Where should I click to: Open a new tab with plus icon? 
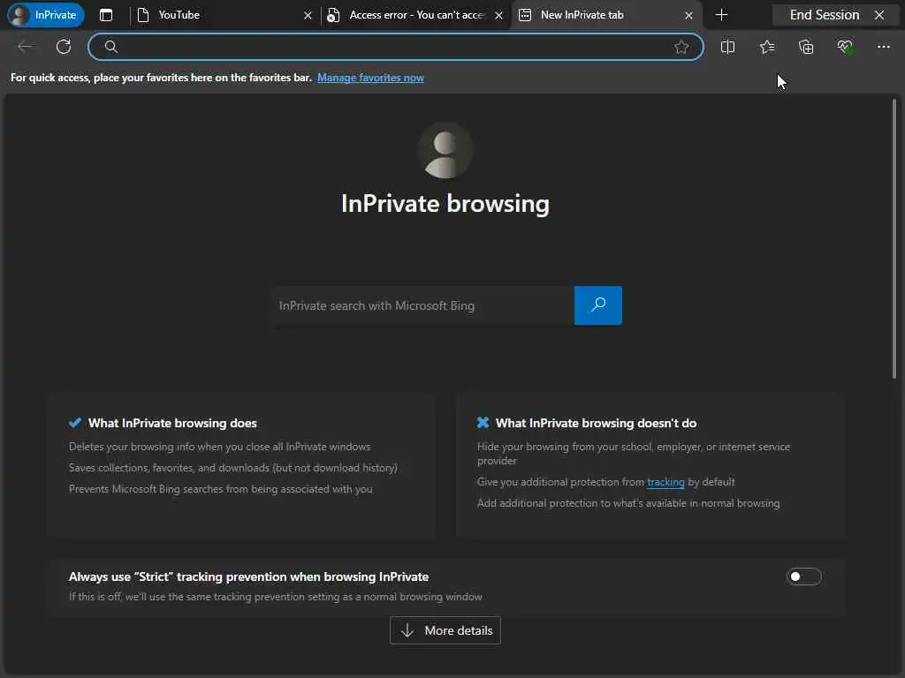pyautogui.click(x=721, y=15)
